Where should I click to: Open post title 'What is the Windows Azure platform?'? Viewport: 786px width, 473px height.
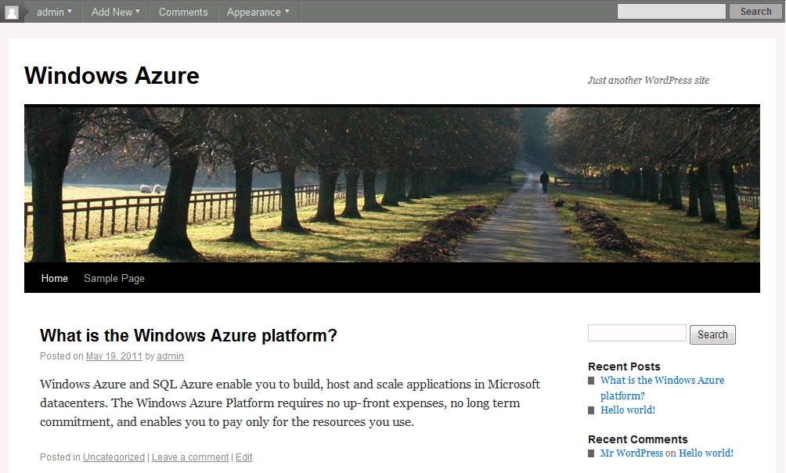(x=189, y=336)
